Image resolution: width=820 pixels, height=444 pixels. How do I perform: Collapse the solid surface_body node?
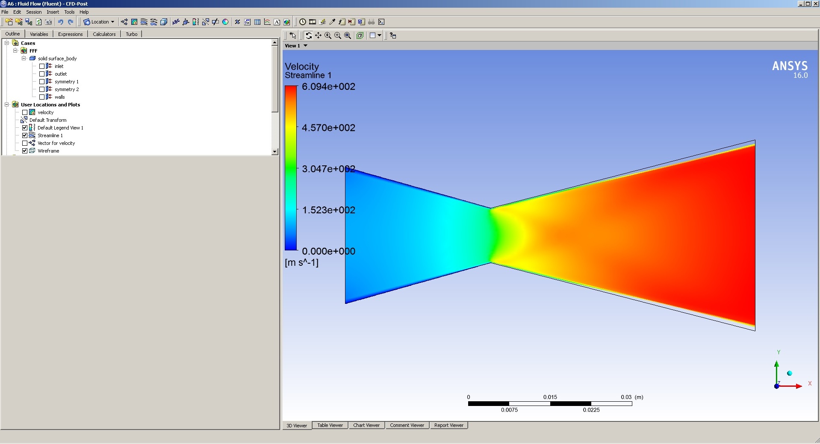coord(24,59)
